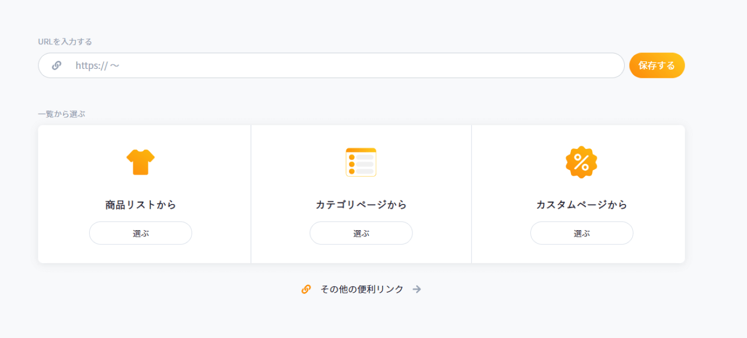Screen dimensions: 747x338
Task: Choose 選ぶ under カスタムページから
Action: click(x=582, y=233)
